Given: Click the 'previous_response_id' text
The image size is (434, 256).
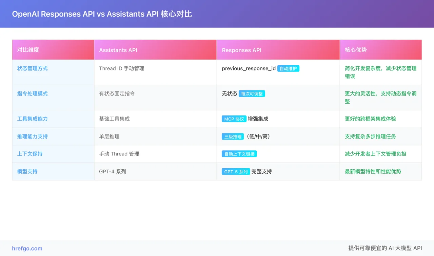Looking at the screenshot, I should point(249,68).
